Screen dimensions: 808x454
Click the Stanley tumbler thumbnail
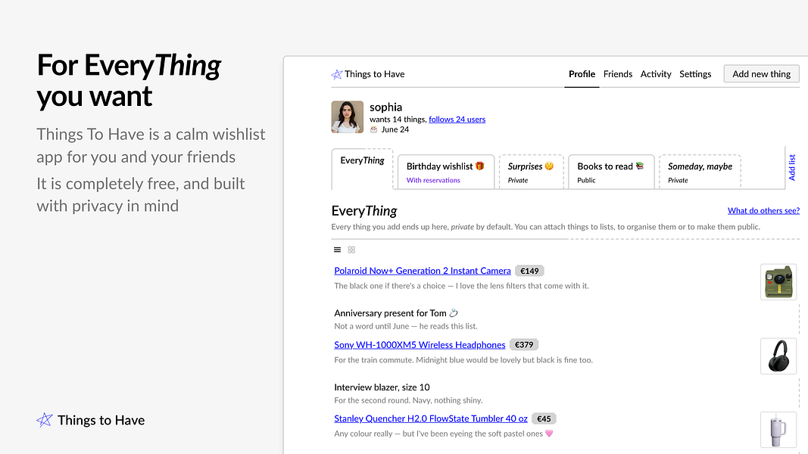tap(778, 430)
